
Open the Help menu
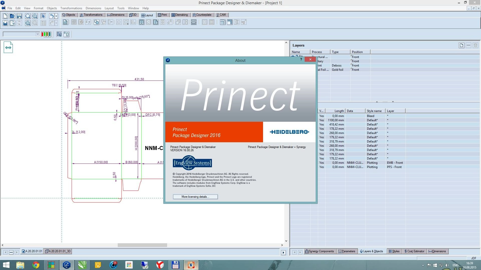point(146,8)
